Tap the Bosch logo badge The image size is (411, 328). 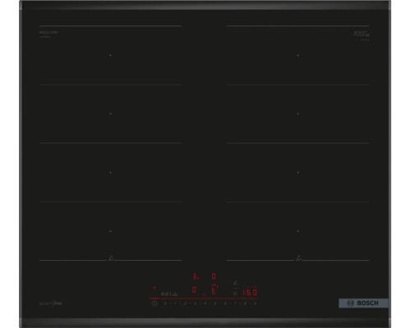pyautogui.click(x=363, y=303)
